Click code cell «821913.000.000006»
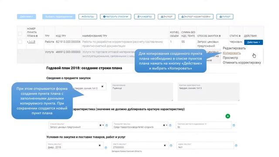The image size is (279, 157). tap(68, 42)
